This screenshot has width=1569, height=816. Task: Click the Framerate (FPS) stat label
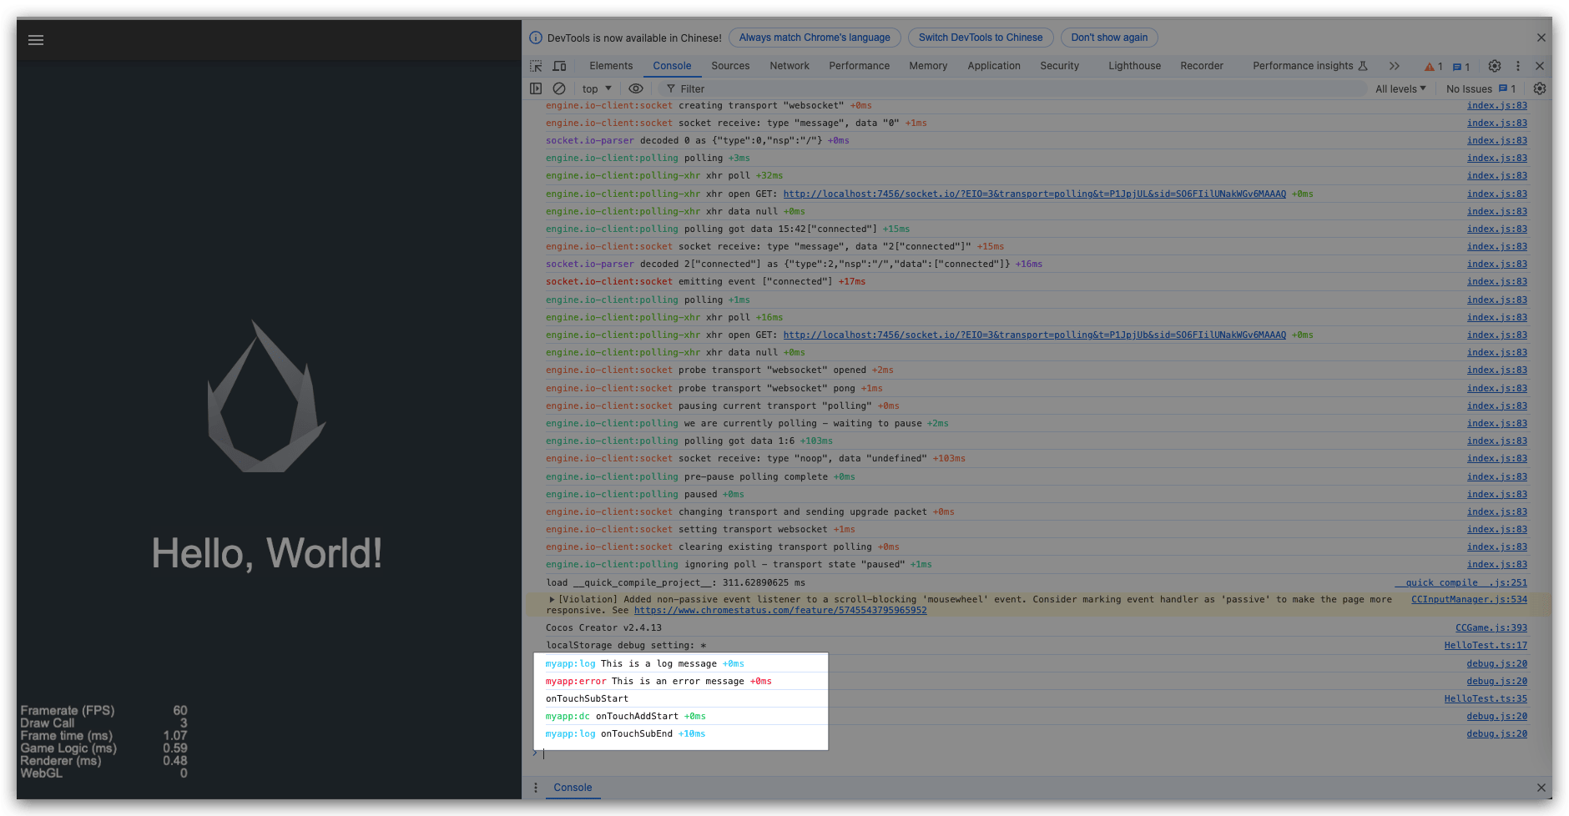coord(68,710)
